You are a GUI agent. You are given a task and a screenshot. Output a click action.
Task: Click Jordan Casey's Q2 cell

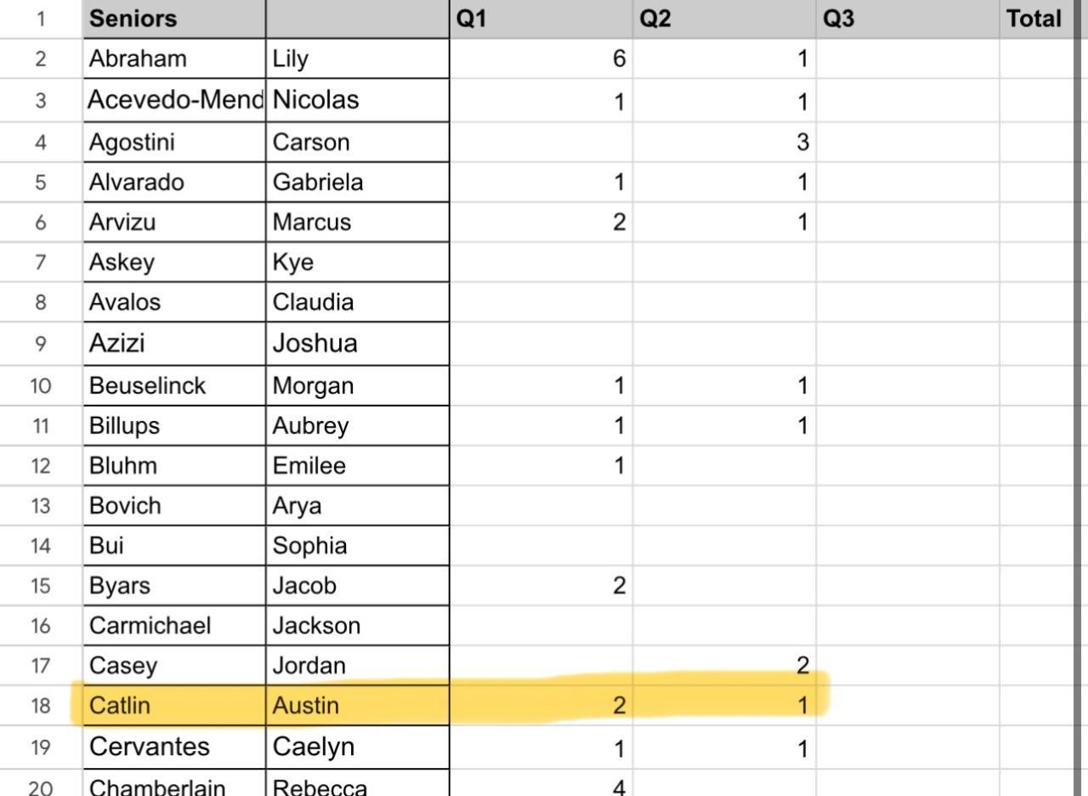(x=724, y=666)
